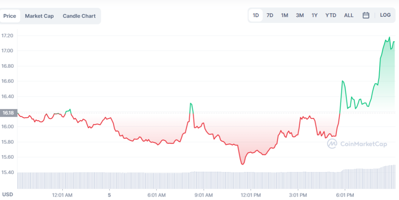
Task: Click the green peak near 17.20
Action: [x=389, y=38]
